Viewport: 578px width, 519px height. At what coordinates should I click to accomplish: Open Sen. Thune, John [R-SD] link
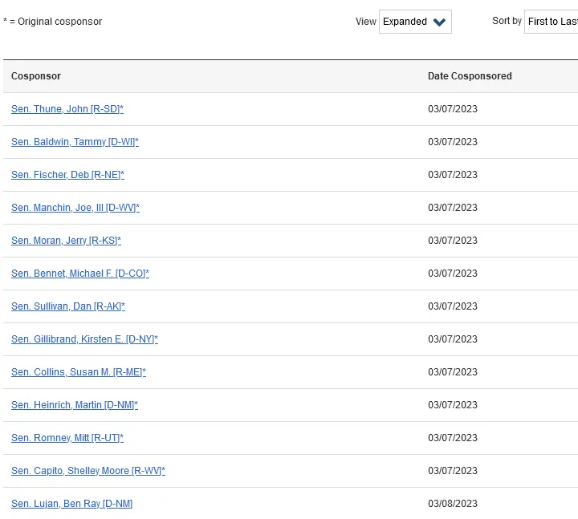67,109
